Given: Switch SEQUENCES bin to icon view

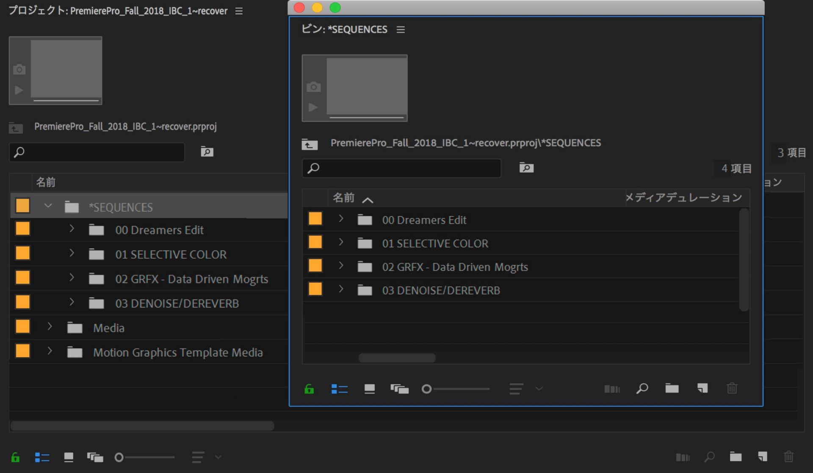Looking at the screenshot, I should (370, 388).
